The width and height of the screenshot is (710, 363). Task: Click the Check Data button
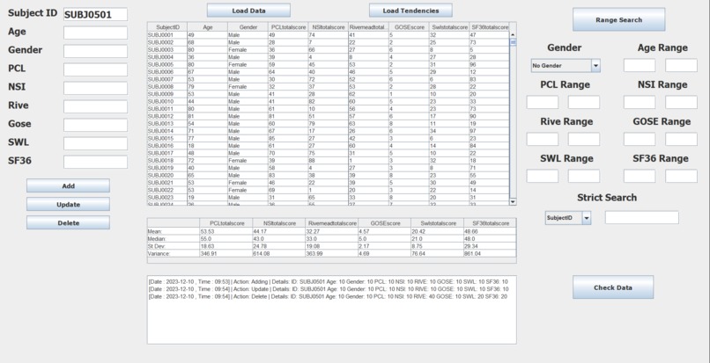click(x=613, y=287)
